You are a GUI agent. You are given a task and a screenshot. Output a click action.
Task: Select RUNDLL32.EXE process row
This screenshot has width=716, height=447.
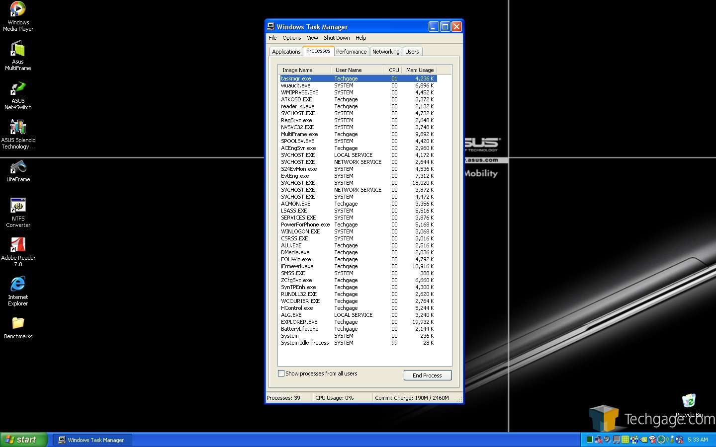(358, 294)
